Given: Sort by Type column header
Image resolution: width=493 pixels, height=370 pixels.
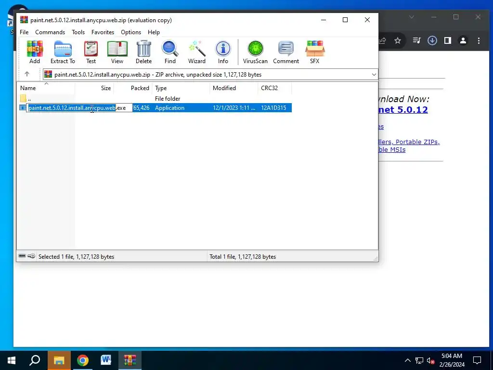Looking at the screenshot, I should [x=181, y=88].
